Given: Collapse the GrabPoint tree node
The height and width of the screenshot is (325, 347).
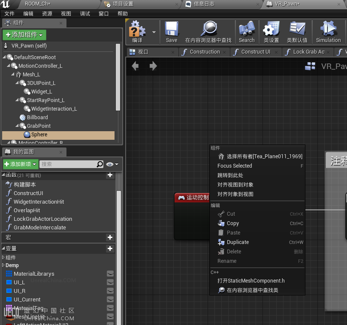Looking at the screenshot, I should coord(17,126).
